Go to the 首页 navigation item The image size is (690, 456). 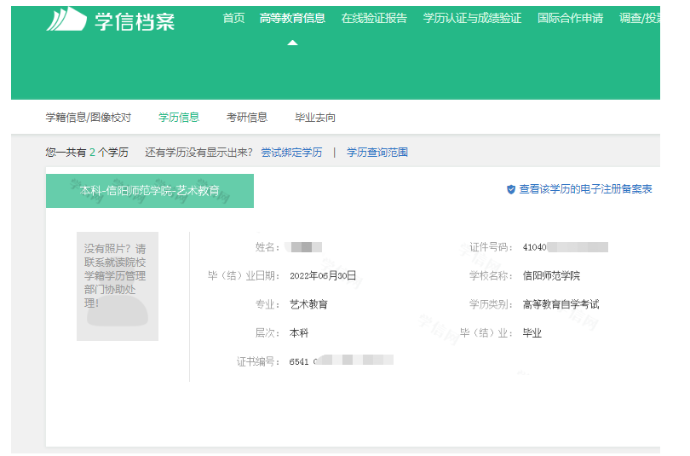233,18
